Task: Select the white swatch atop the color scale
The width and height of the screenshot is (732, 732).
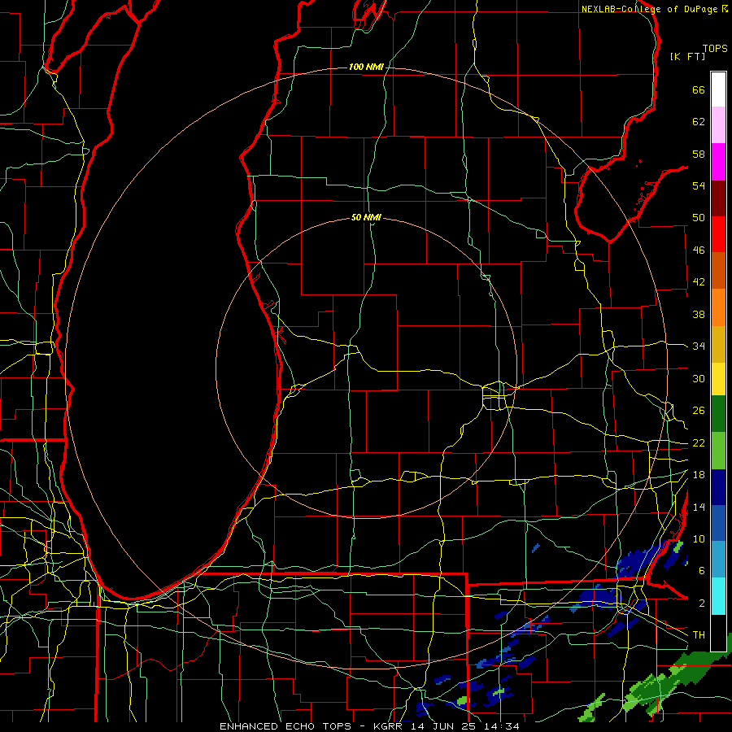Action: (x=718, y=89)
